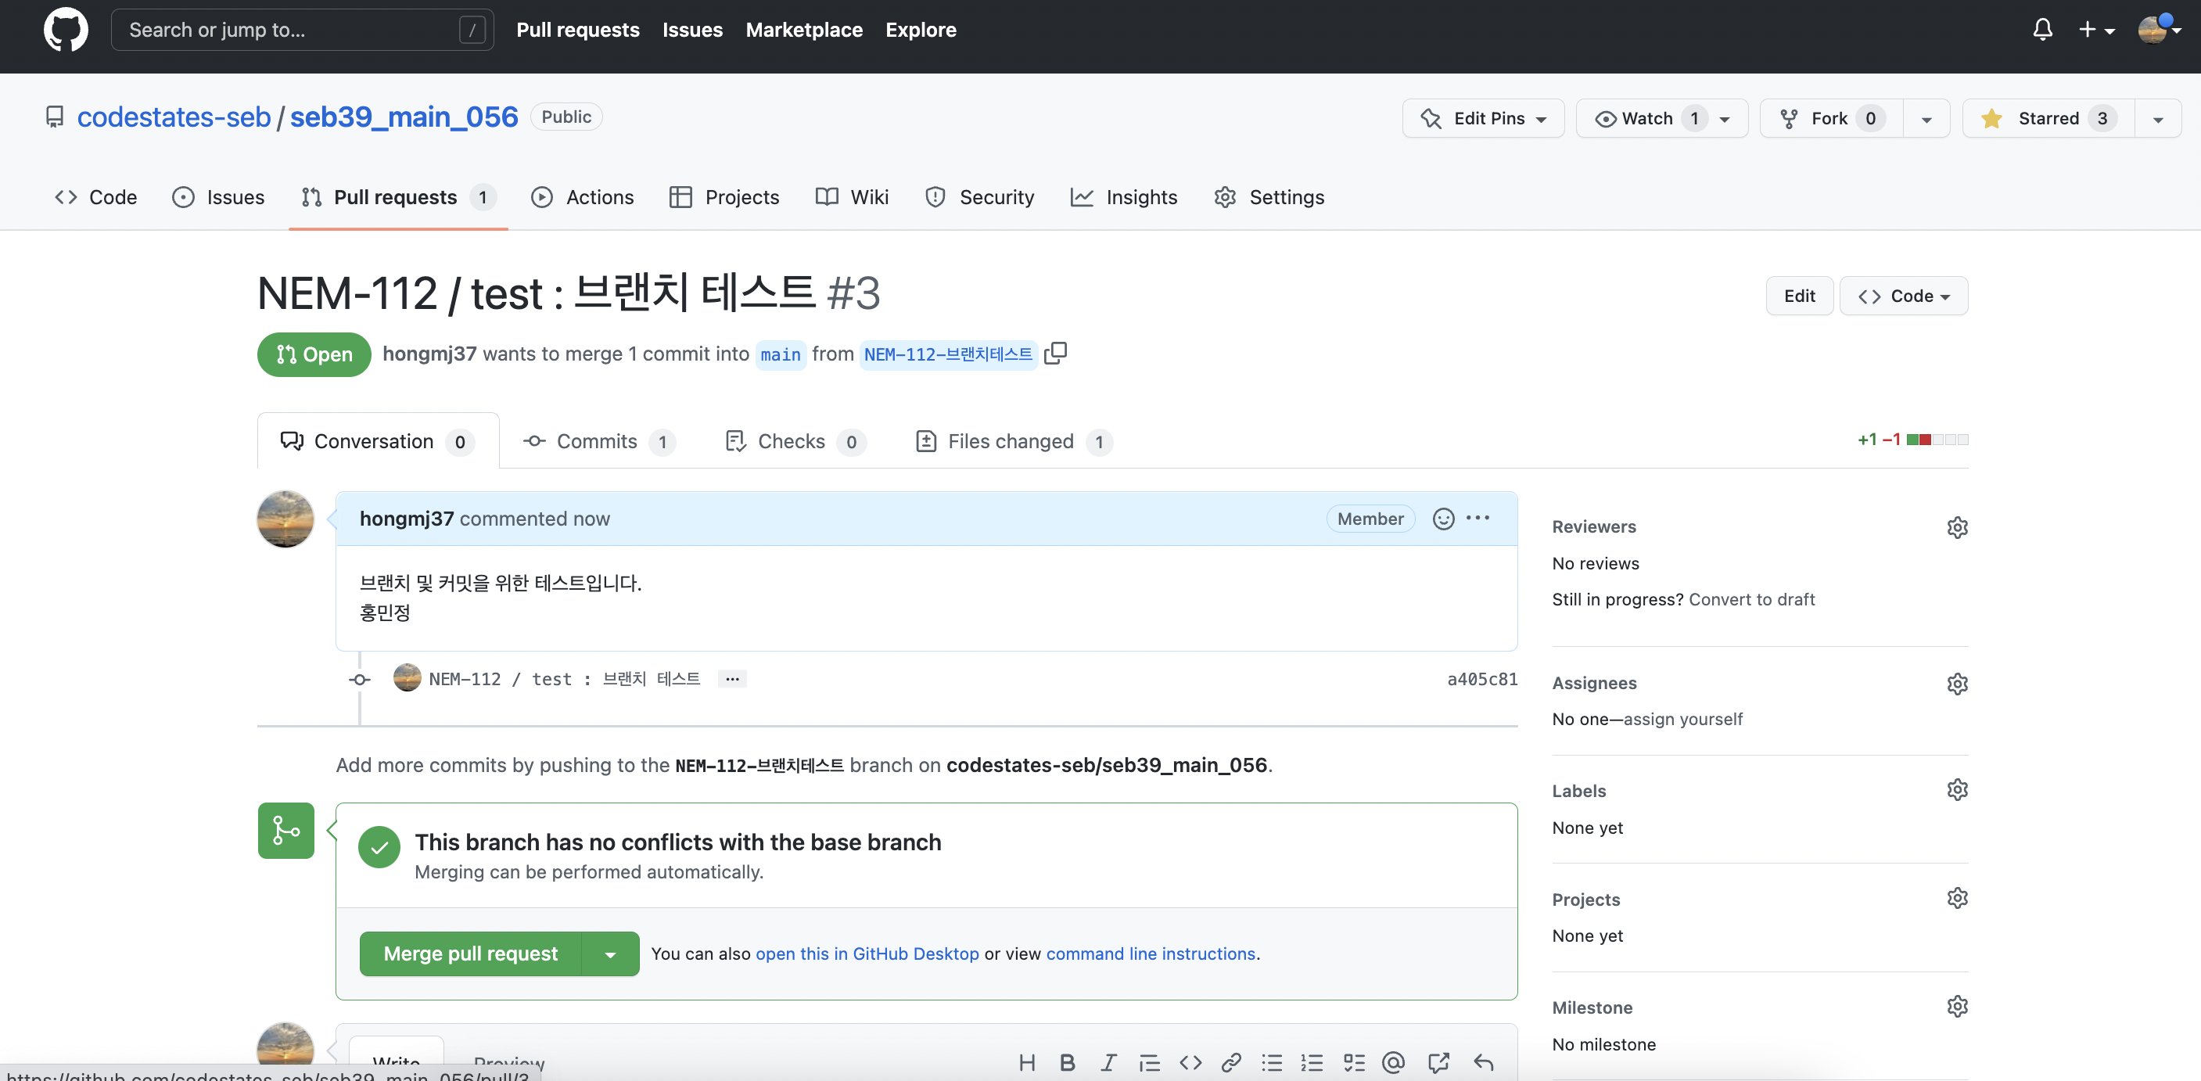This screenshot has width=2201, height=1081.
Task: Click the bold formatting icon
Action: pos(1067,1062)
